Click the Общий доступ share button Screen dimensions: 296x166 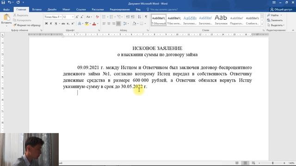281,9
